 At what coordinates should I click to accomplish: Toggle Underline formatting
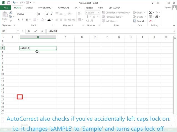pos(27,20)
